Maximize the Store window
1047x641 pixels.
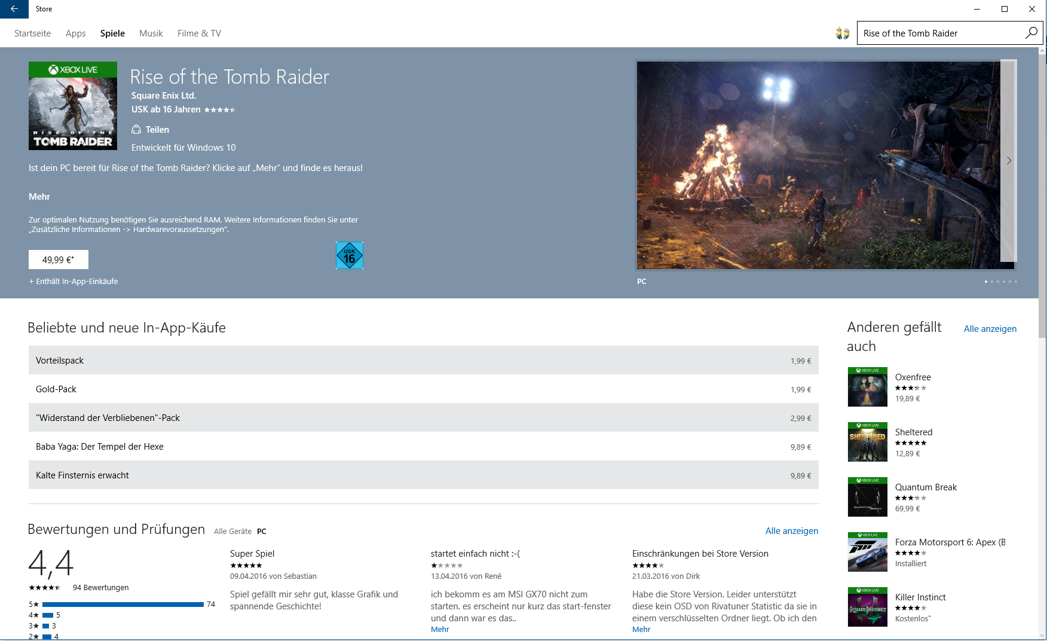(x=1005, y=9)
